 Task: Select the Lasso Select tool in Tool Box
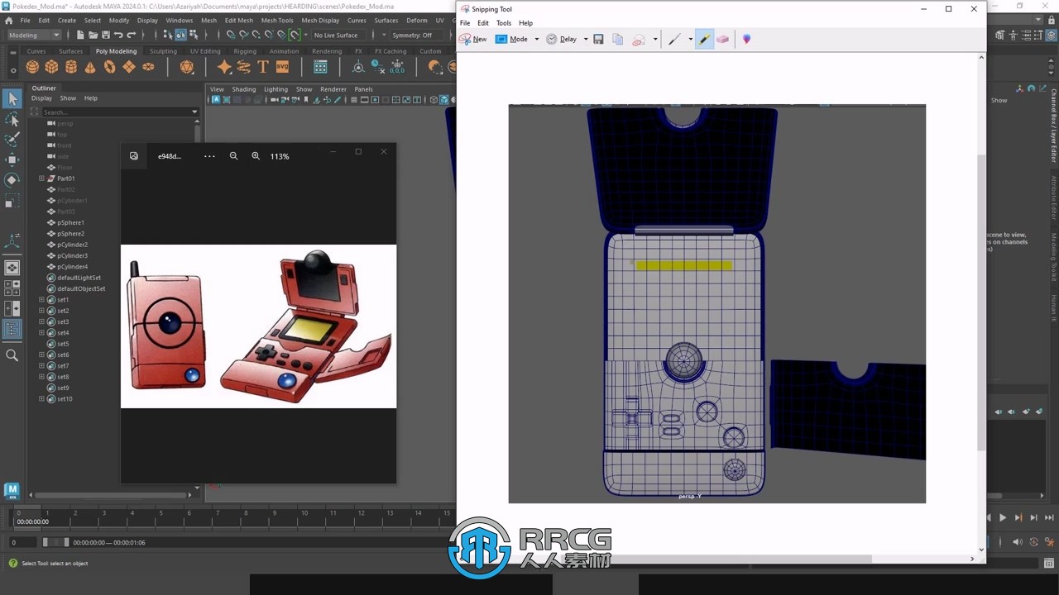coord(12,119)
